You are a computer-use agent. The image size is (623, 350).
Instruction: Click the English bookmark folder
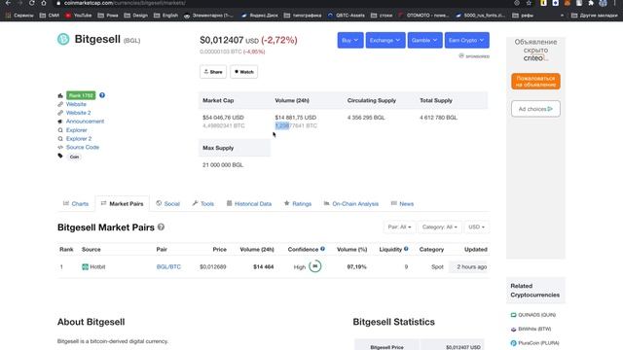pyautogui.click(x=166, y=16)
